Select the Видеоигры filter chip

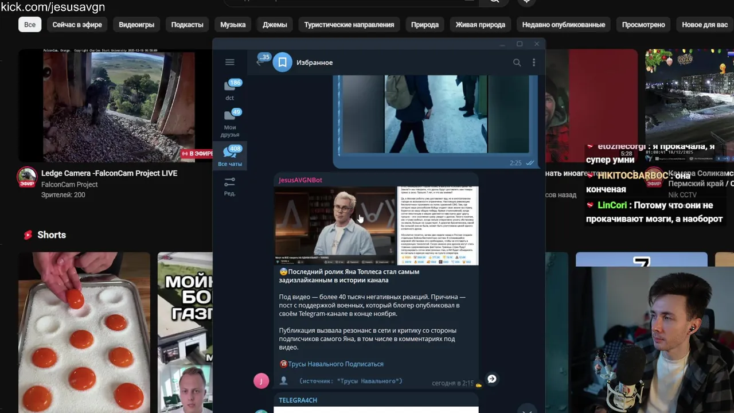point(136,25)
